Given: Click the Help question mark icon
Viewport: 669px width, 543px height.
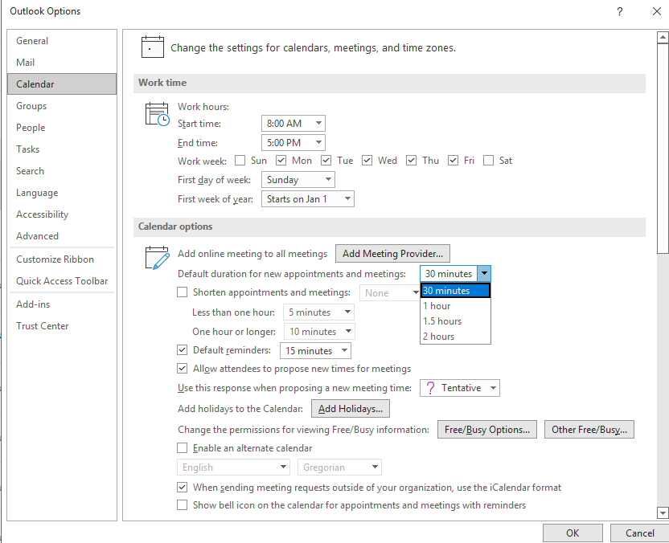Looking at the screenshot, I should click(618, 11).
